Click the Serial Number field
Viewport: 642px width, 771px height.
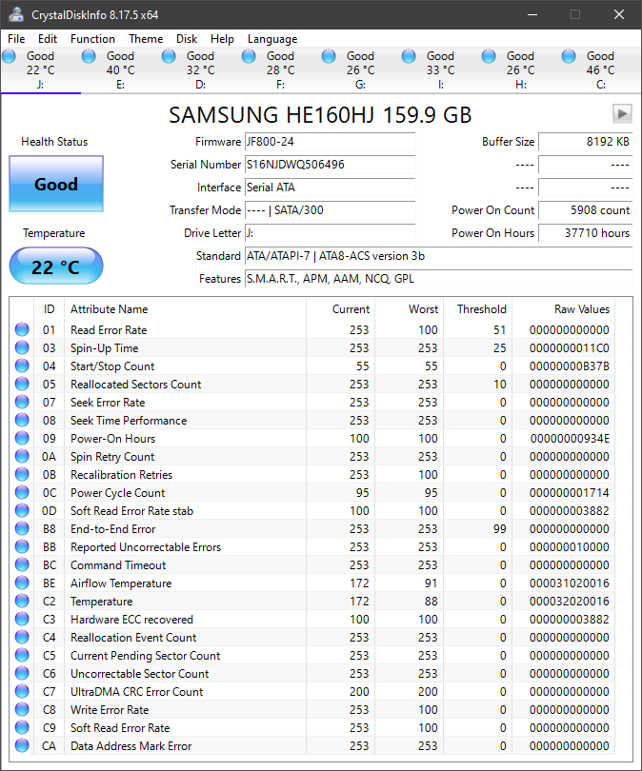click(x=331, y=165)
